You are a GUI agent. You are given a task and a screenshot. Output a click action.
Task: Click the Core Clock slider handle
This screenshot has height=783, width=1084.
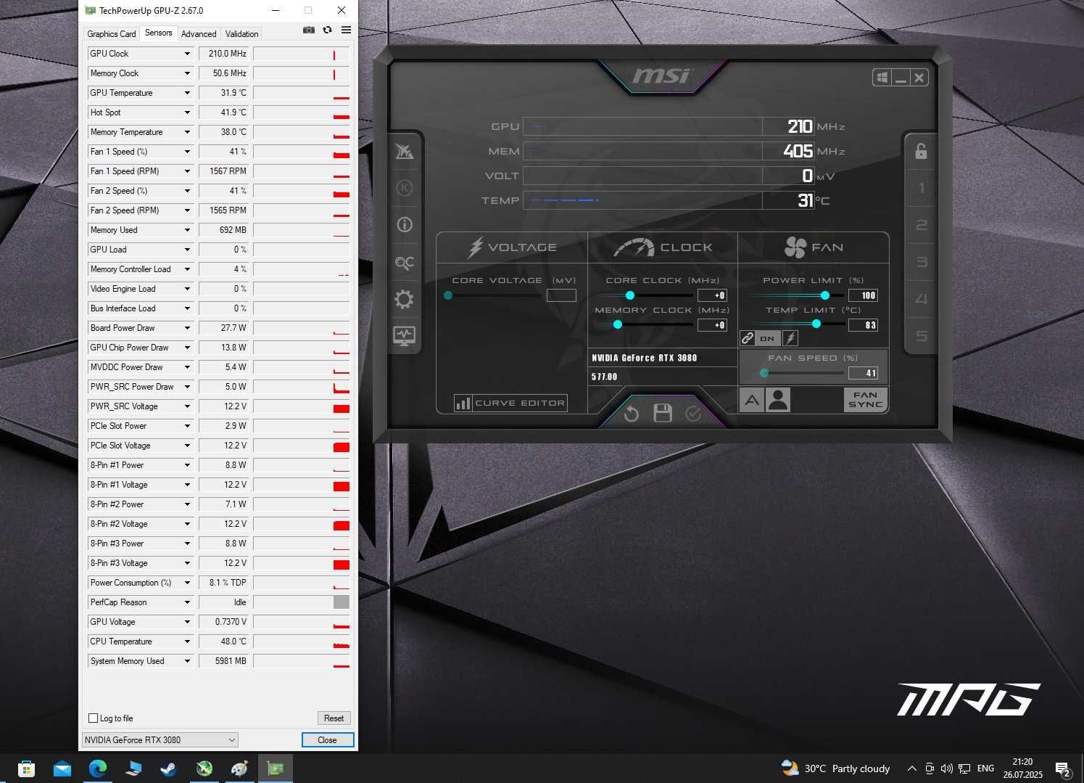[x=630, y=295]
